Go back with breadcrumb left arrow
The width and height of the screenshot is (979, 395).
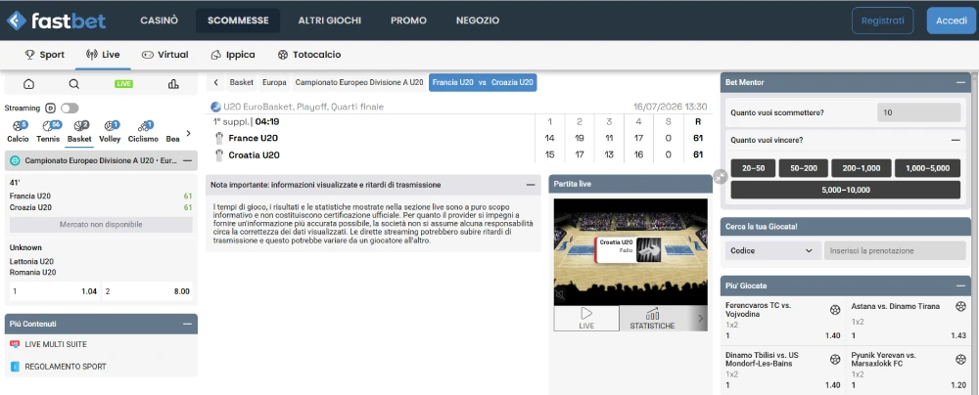click(x=215, y=82)
